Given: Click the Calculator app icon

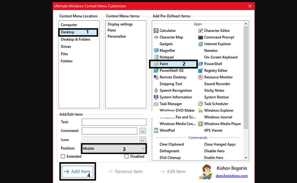Looking at the screenshot, I should click(x=156, y=31).
